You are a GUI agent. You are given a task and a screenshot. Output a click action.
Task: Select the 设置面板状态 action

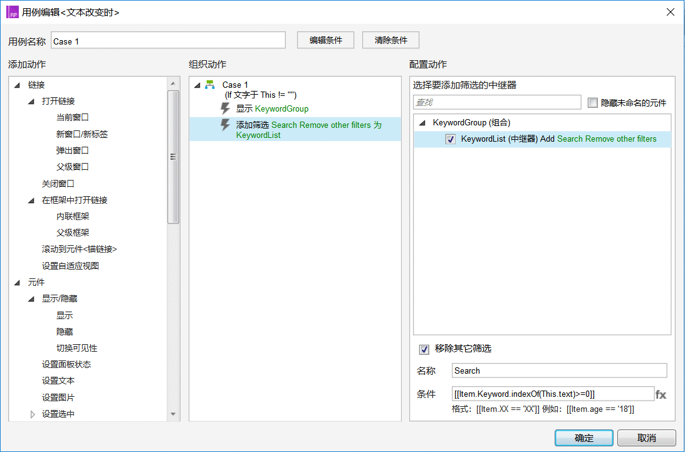66,364
